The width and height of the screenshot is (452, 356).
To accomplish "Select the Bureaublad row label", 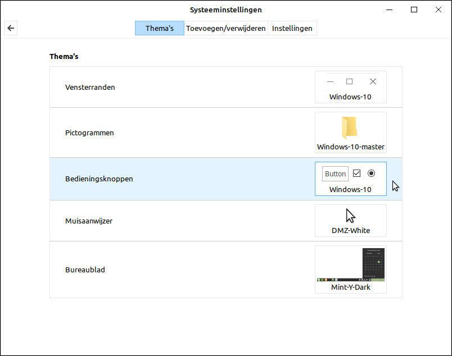I will pos(85,270).
